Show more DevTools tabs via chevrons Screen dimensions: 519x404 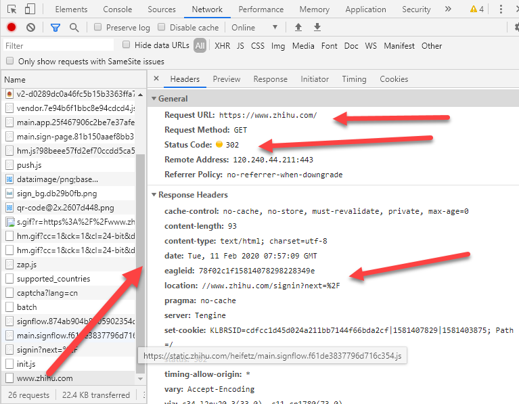448,9
